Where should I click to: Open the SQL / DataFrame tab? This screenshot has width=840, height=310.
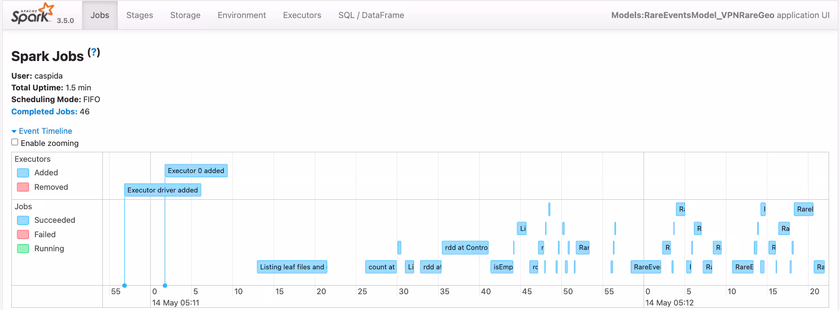[x=371, y=15]
